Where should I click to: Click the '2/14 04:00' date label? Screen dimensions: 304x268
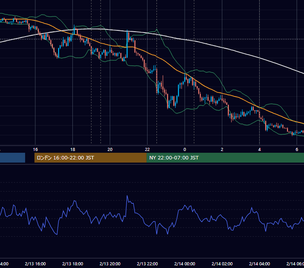click(x=259, y=264)
